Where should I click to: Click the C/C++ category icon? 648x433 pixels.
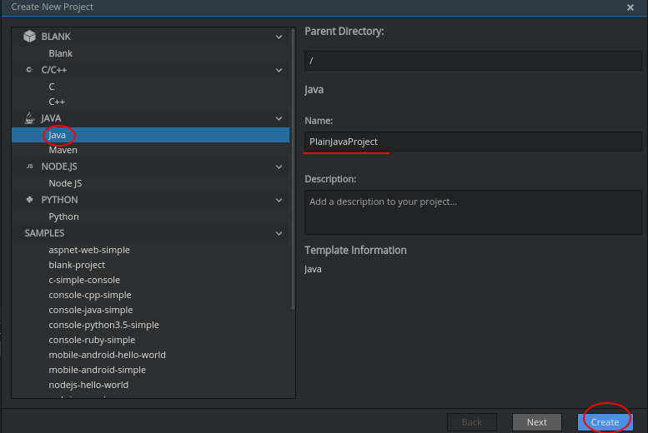29,70
